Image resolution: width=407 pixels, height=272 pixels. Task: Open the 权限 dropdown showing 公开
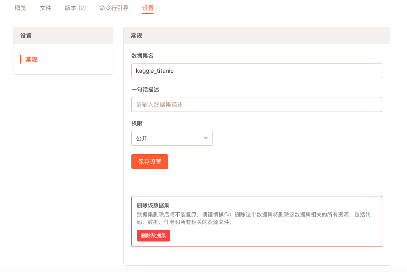[x=172, y=138]
